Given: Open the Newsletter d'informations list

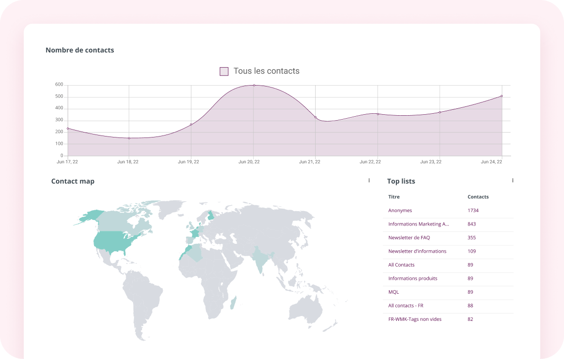Looking at the screenshot, I should 417,251.
